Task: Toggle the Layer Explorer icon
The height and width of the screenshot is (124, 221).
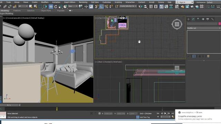Action: 156,7
